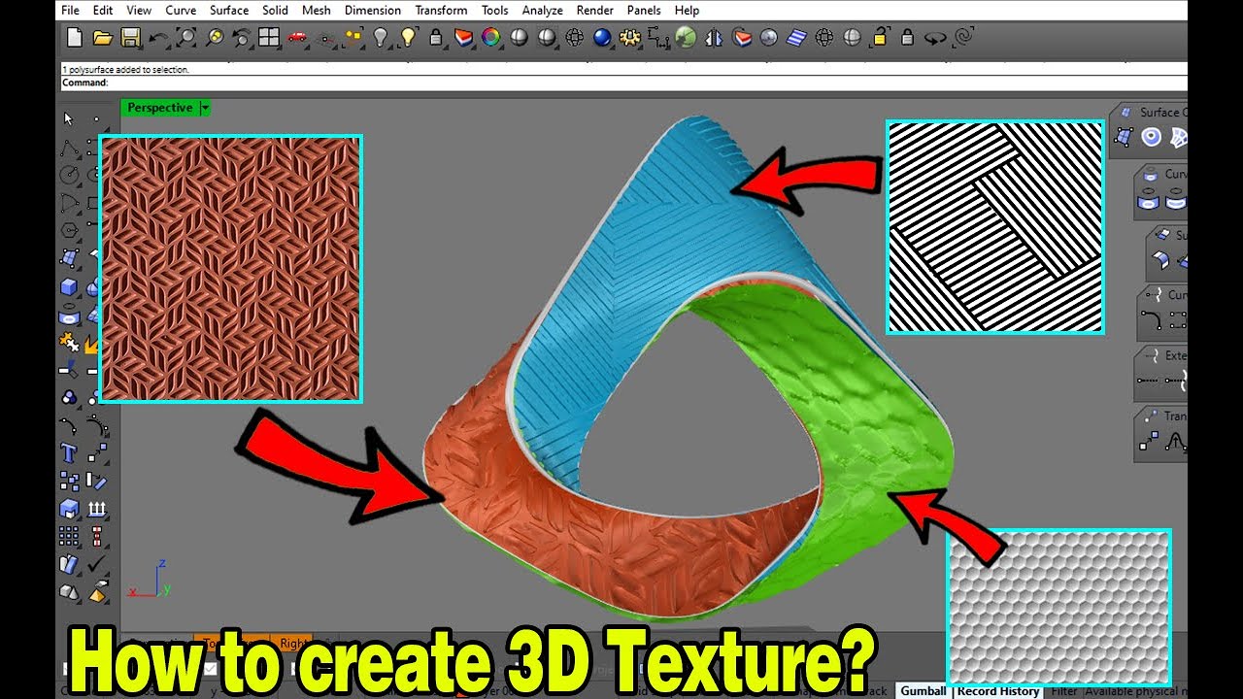This screenshot has width=1243, height=699.
Task: Select the Polyline tool in left sidebar
Action: (69, 148)
